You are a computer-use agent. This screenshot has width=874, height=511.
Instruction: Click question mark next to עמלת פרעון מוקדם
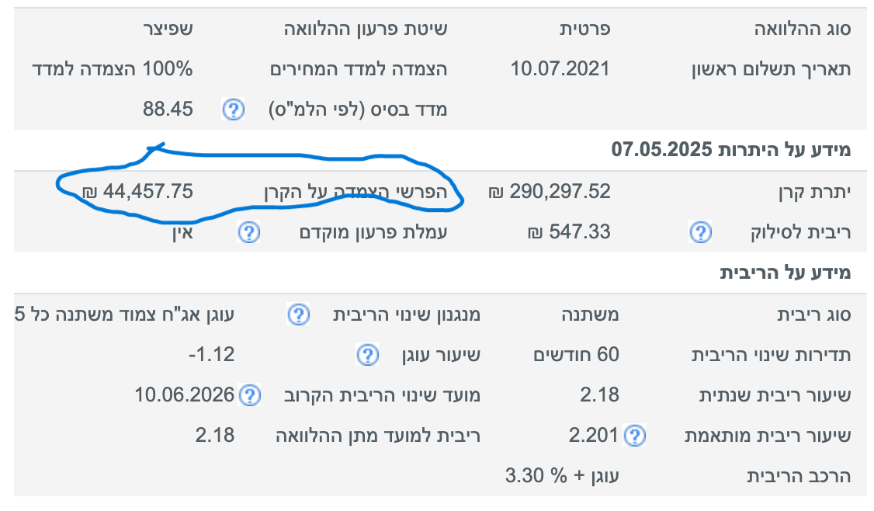(248, 232)
